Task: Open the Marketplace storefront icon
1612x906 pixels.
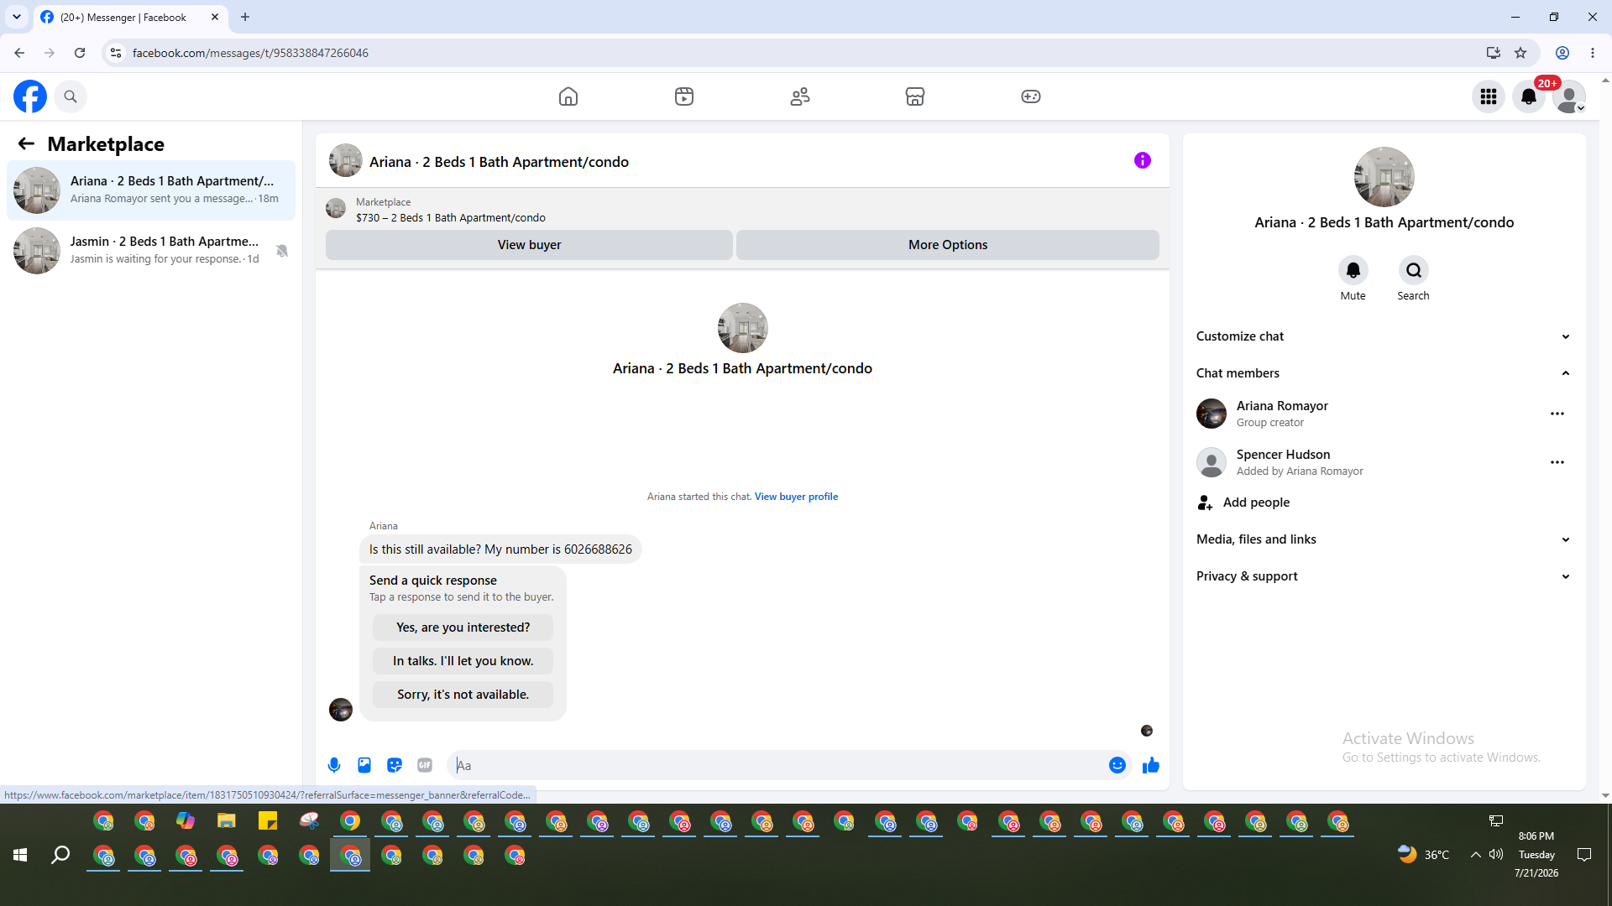Action: (915, 96)
